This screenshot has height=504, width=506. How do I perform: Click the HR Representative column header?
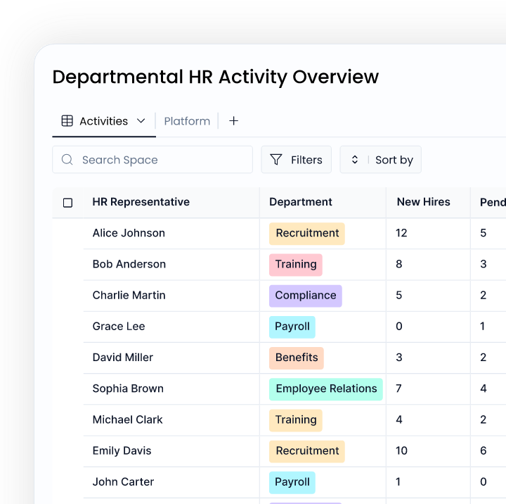141,202
